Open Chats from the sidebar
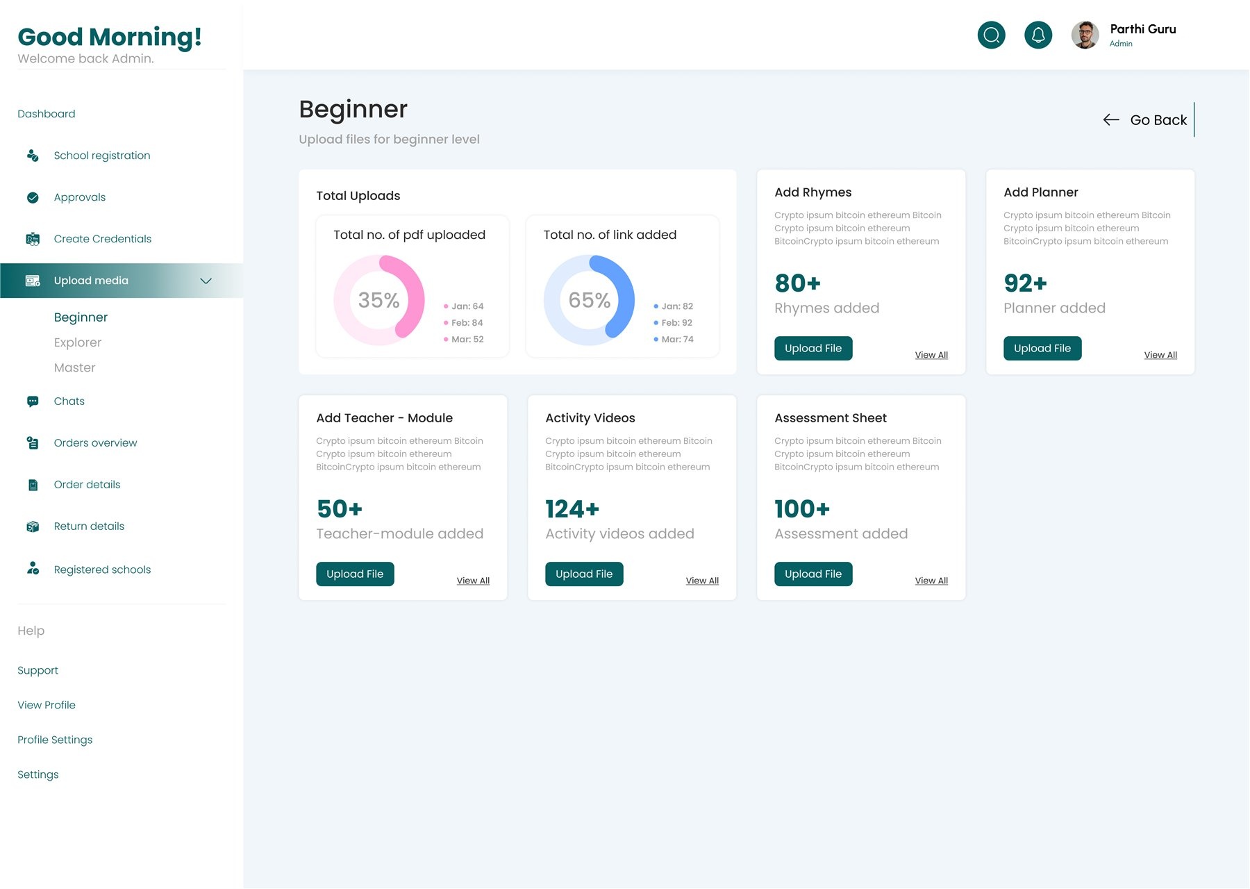 pos(69,401)
